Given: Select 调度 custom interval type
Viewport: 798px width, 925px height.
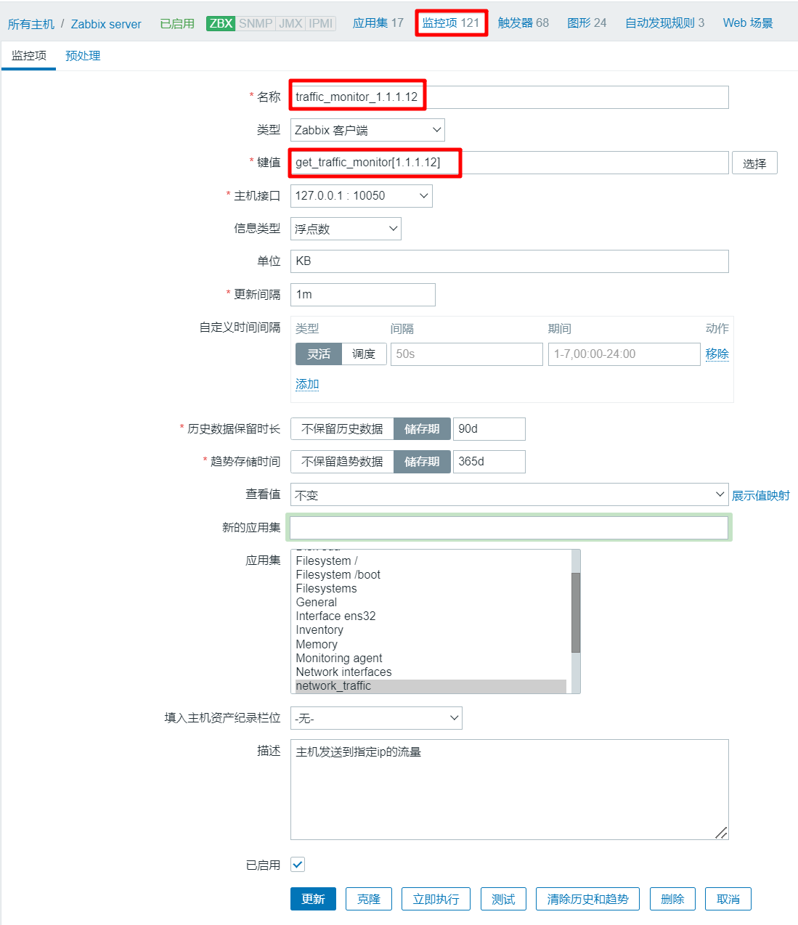Looking at the screenshot, I should 364,354.
